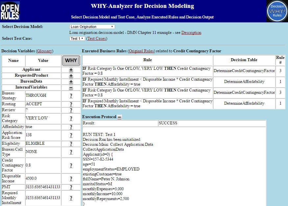288x206 pixels.
Task: Click the 0.8 Credit Contingency Factor value
Action: click(28, 165)
